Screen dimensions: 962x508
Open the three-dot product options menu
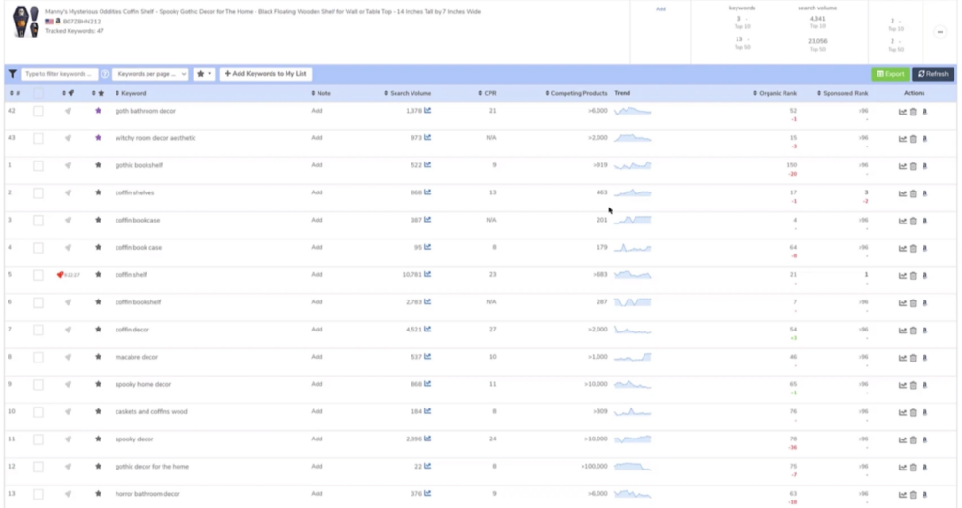pyautogui.click(x=939, y=32)
